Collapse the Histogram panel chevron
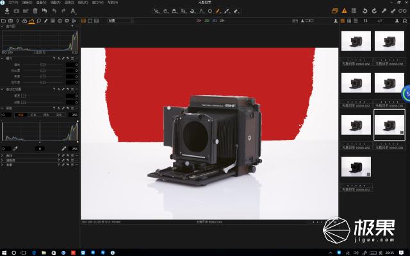The width and height of the screenshot is (410, 256). coord(3,26)
